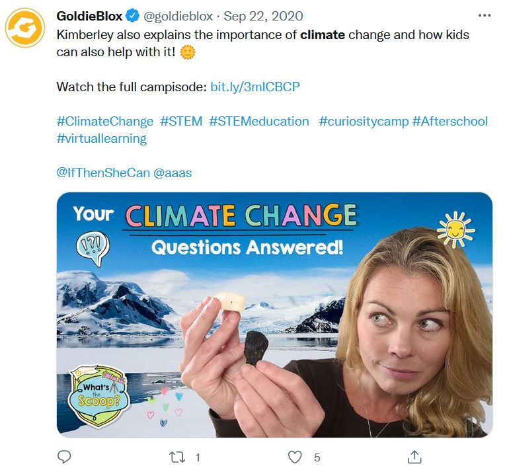Reply to the tweet via the speech bubble icon
The image size is (507, 470).
(64, 457)
